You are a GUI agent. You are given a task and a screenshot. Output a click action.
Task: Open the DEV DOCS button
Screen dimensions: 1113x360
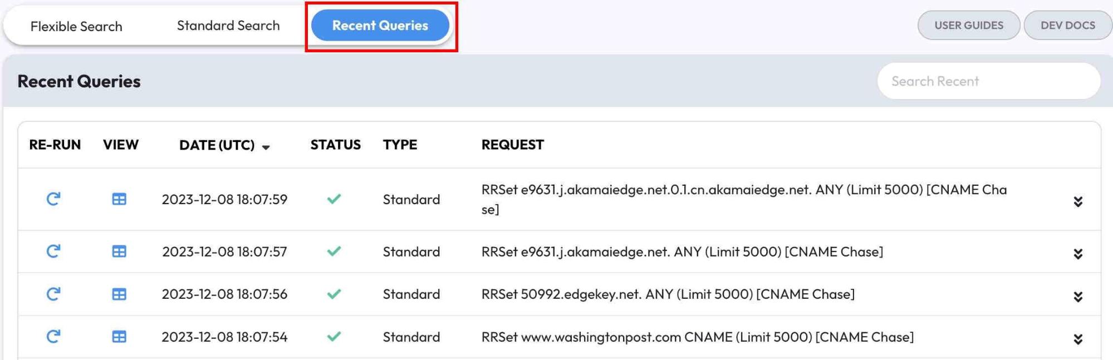[1068, 25]
